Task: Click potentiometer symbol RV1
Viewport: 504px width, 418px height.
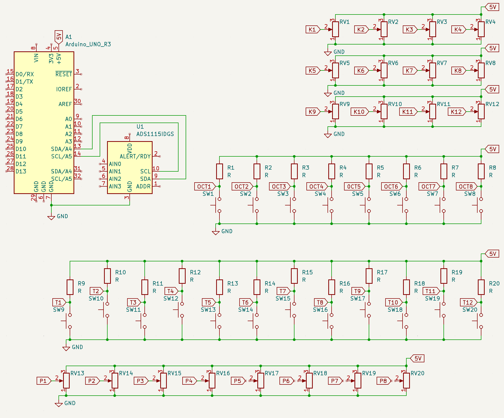Action: [335, 29]
